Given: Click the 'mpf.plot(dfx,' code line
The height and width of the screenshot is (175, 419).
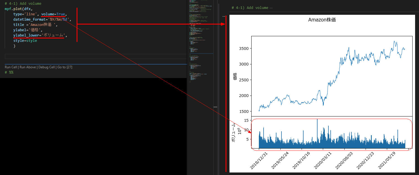Looking at the screenshot, I should tap(18, 9).
